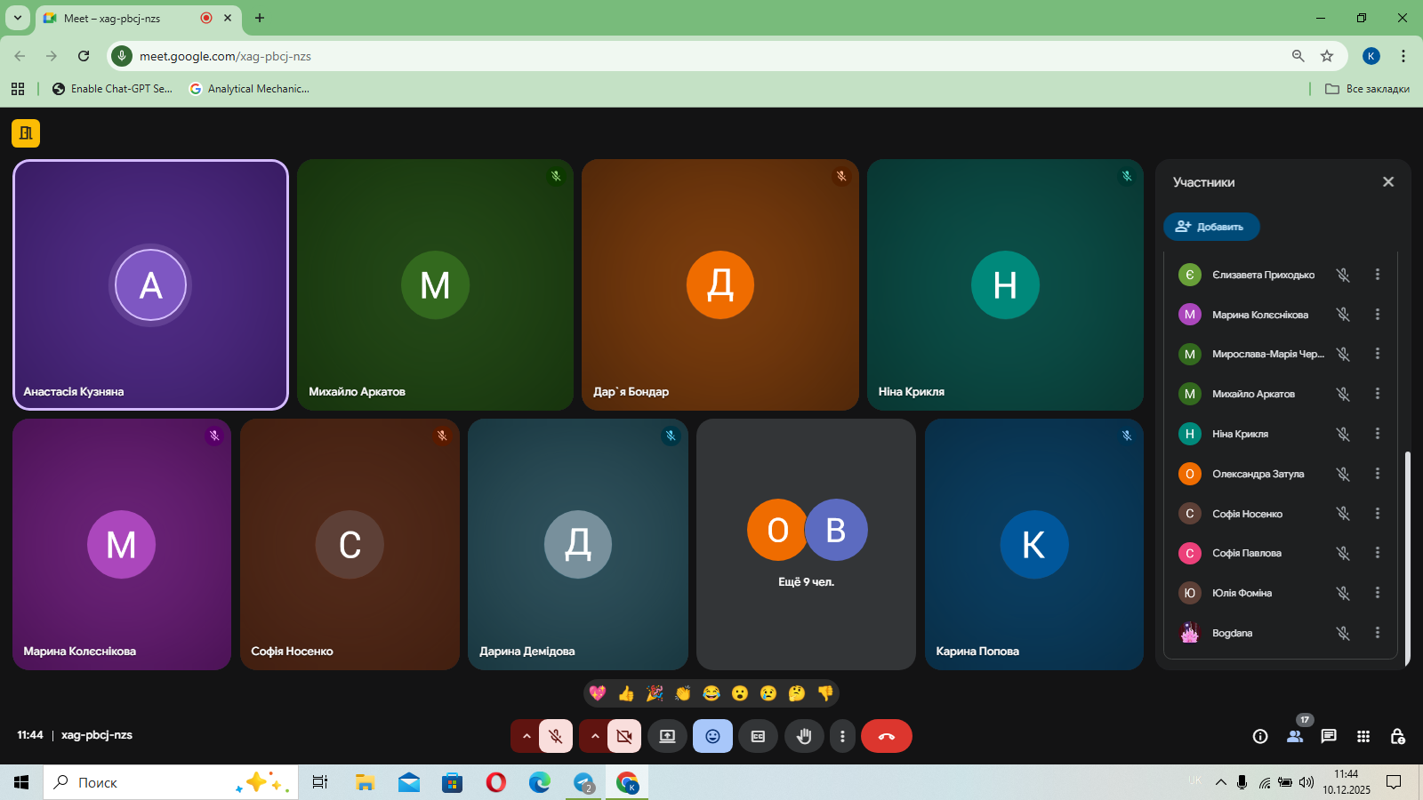Select the Meet browser tab
Viewport: 1423px width, 800px height.
tap(125, 18)
